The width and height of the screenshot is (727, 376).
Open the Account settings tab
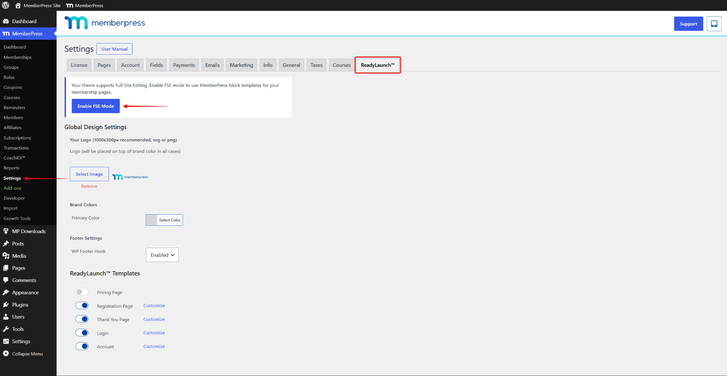pyautogui.click(x=130, y=65)
